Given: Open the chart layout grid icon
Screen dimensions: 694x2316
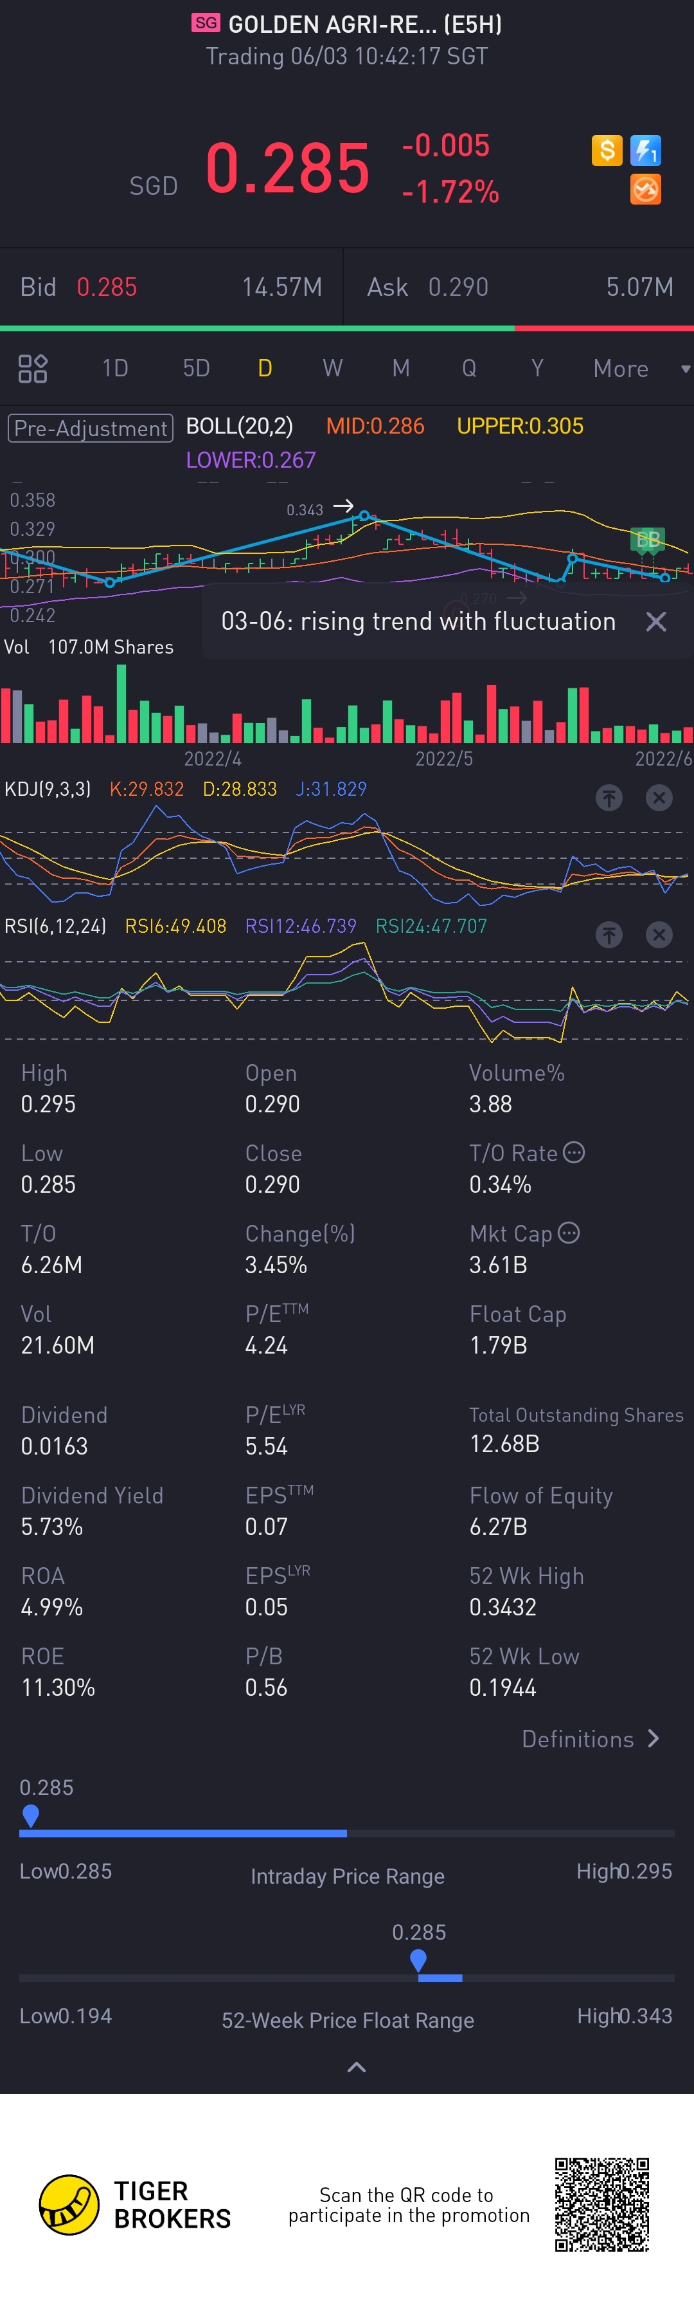Looking at the screenshot, I should point(32,369).
